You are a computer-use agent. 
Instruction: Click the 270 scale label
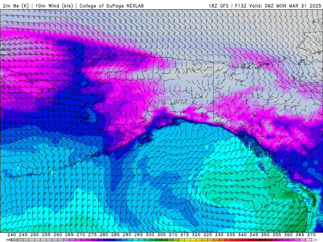click(81, 235)
